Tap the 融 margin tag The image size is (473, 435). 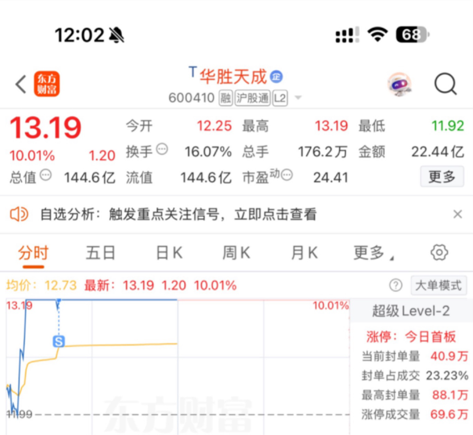225,98
